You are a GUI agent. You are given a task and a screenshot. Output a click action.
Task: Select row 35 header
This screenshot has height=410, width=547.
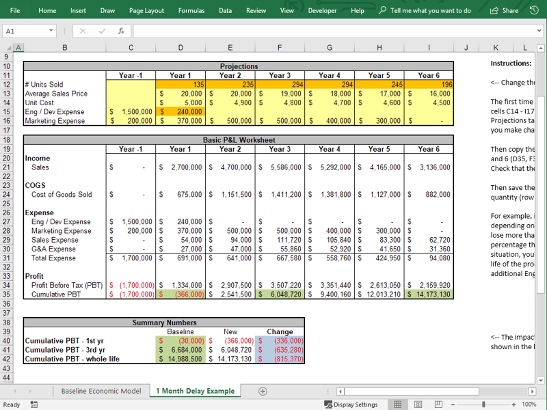[x=6, y=295]
